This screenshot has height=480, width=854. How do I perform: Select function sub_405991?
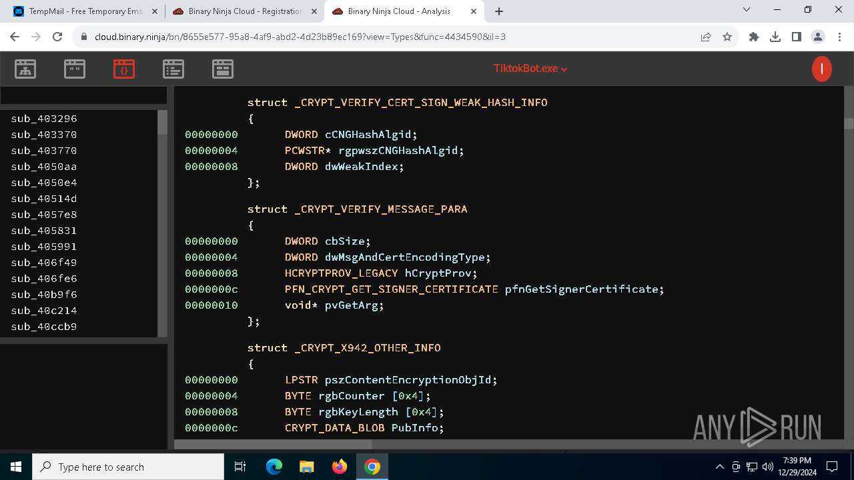pyautogui.click(x=44, y=247)
